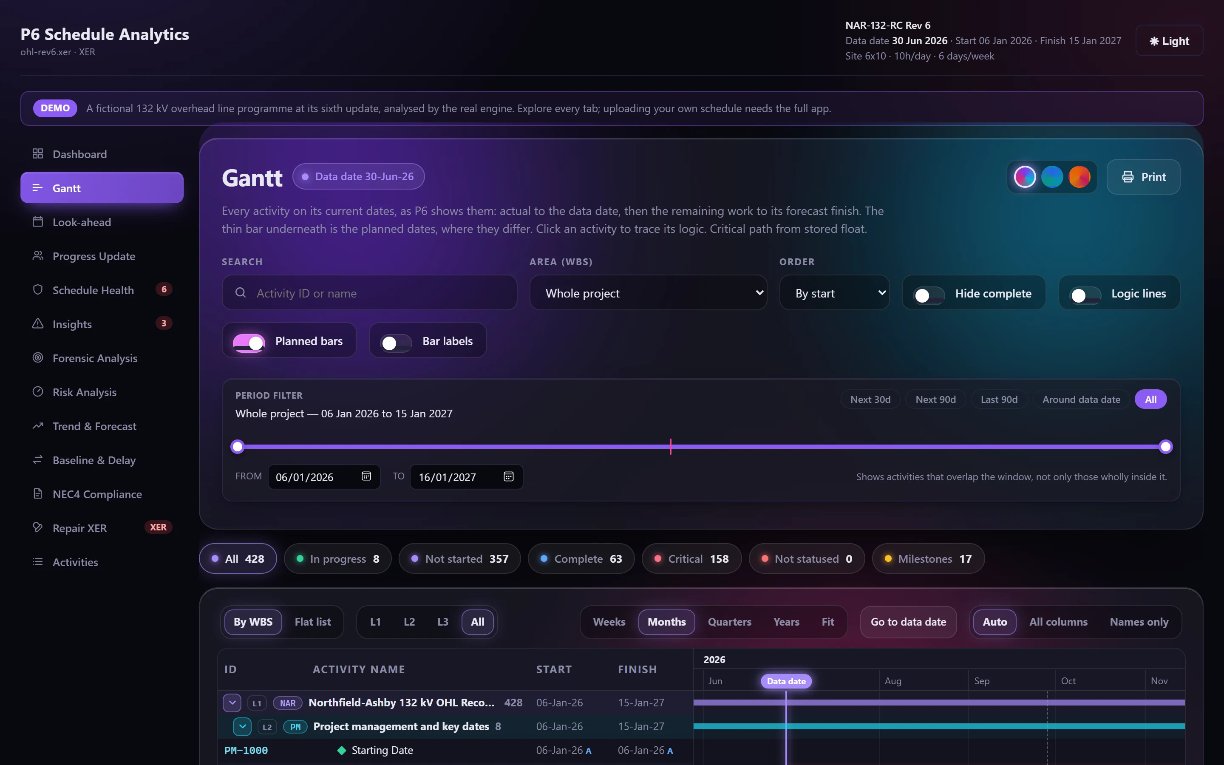Click the Forensic Analysis target icon
The height and width of the screenshot is (765, 1224).
tap(38, 358)
